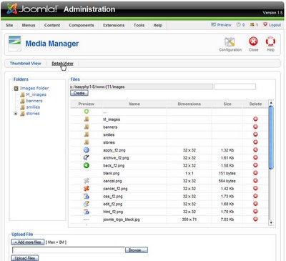Delete joomla_logo_black.jpg file
This screenshot has width=286, height=261.
pos(255,219)
